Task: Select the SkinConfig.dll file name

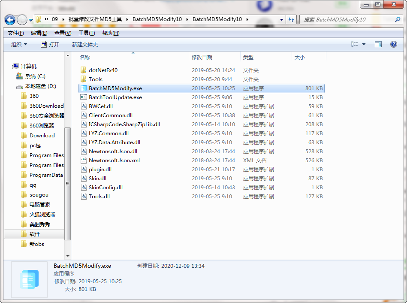Action: [106, 188]
